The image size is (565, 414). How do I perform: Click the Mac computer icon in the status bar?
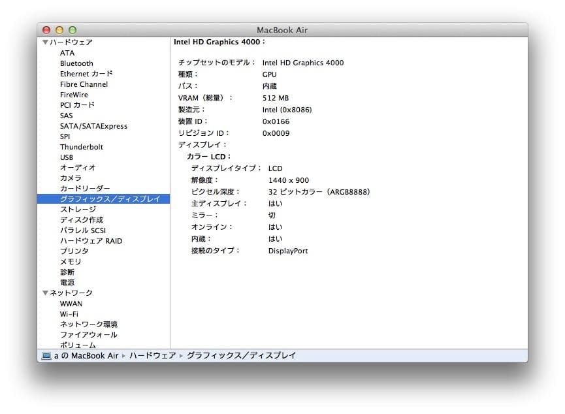point(46,356)
